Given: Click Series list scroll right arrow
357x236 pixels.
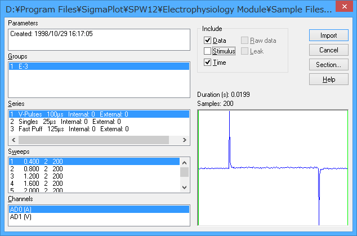Looking at the screenshot, I should [185, 140].
